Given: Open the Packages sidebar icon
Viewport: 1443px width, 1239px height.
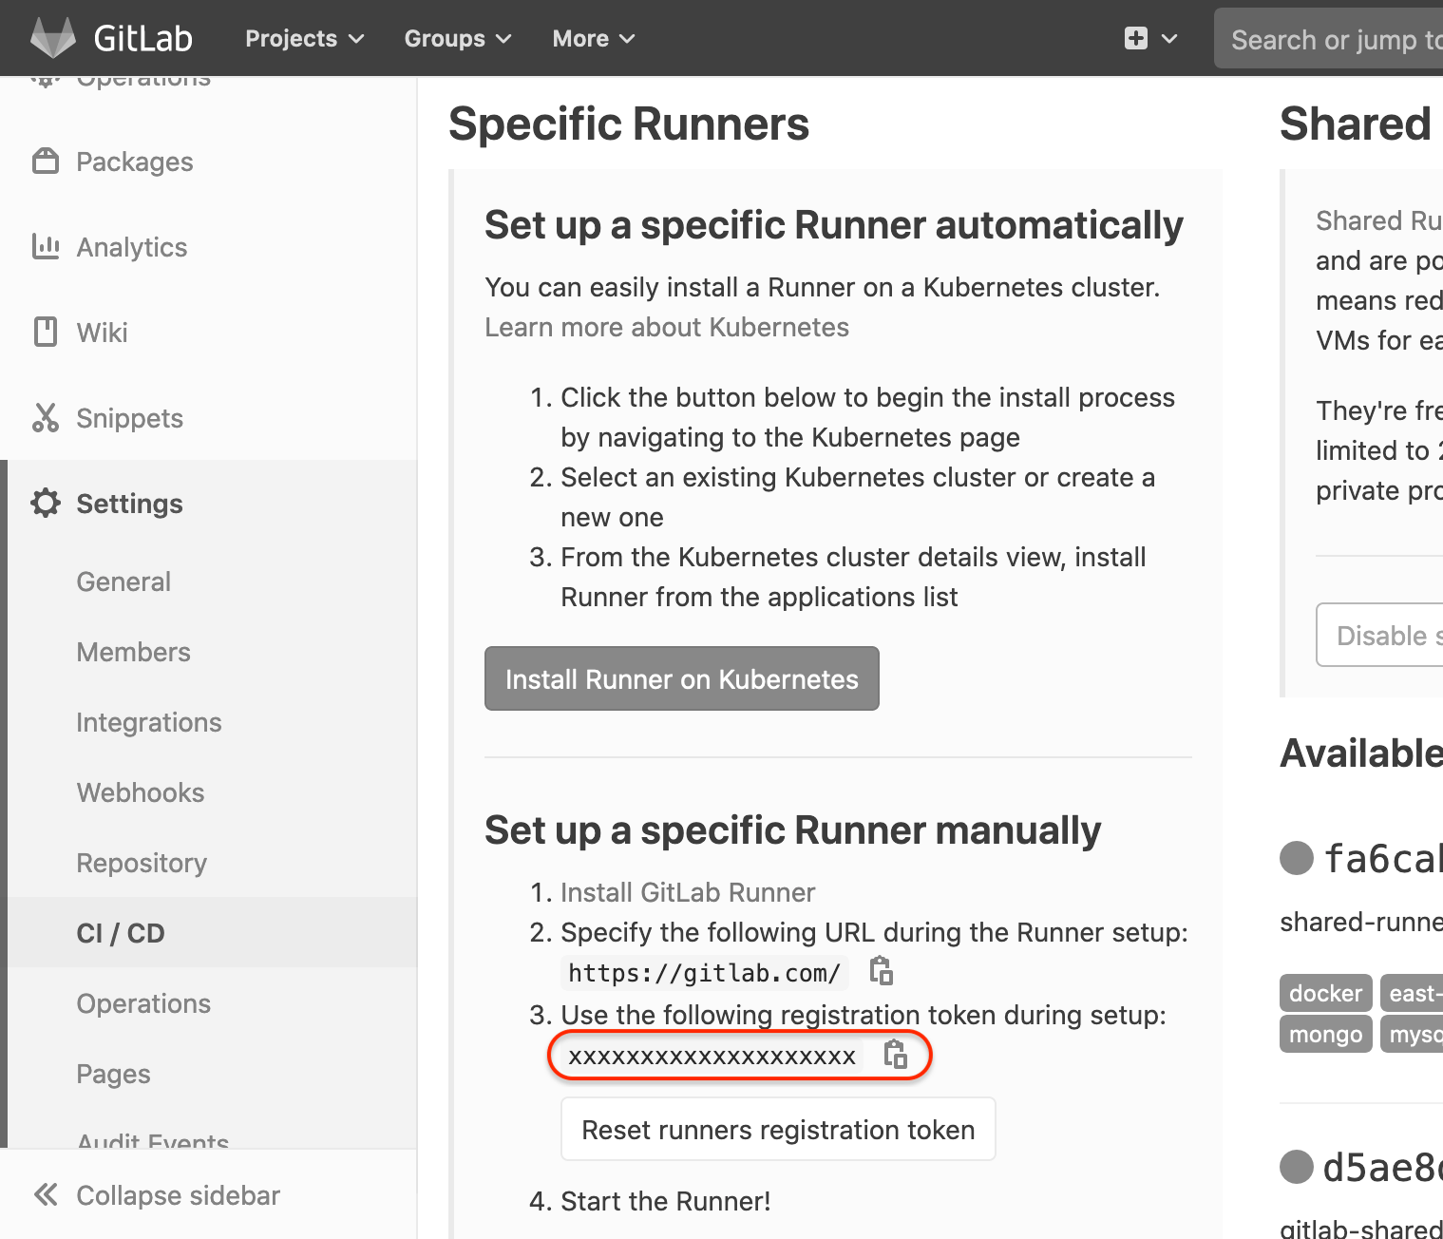Looking at the screenshot, I should (45, 161).
